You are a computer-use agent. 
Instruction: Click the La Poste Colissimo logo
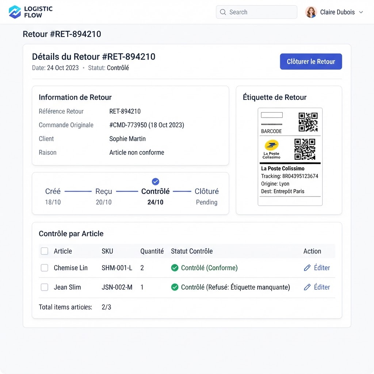(x=271, y=149)
